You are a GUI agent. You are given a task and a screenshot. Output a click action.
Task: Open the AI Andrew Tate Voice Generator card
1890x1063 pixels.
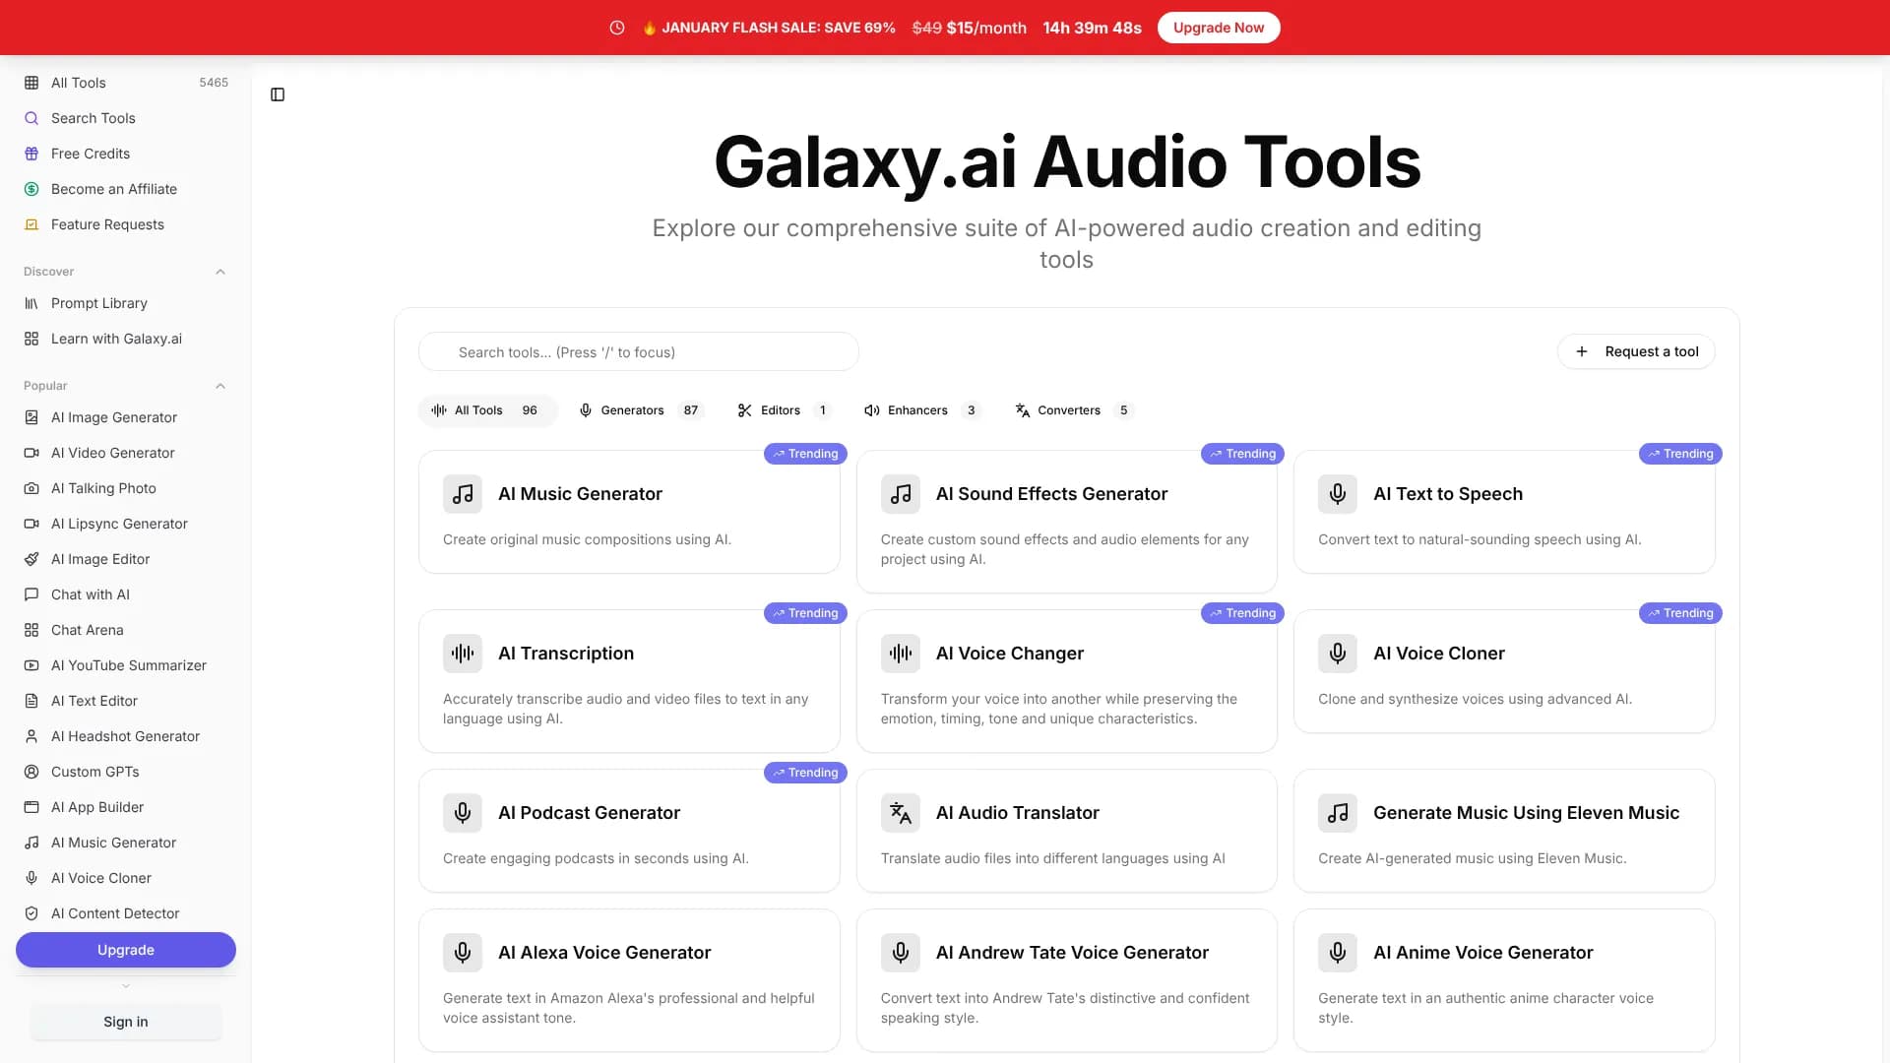(1067, 980)
